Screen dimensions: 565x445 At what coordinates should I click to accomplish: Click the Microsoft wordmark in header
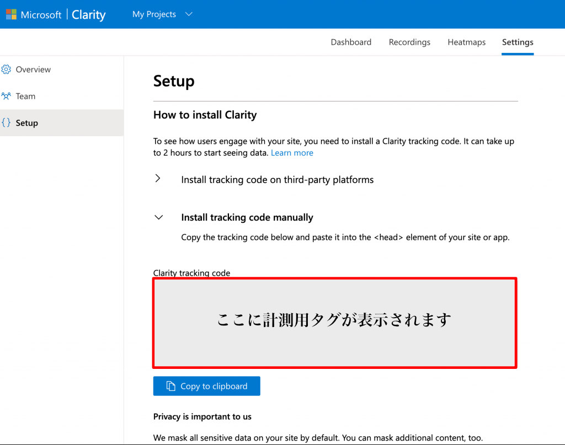(x=41, y=15)
